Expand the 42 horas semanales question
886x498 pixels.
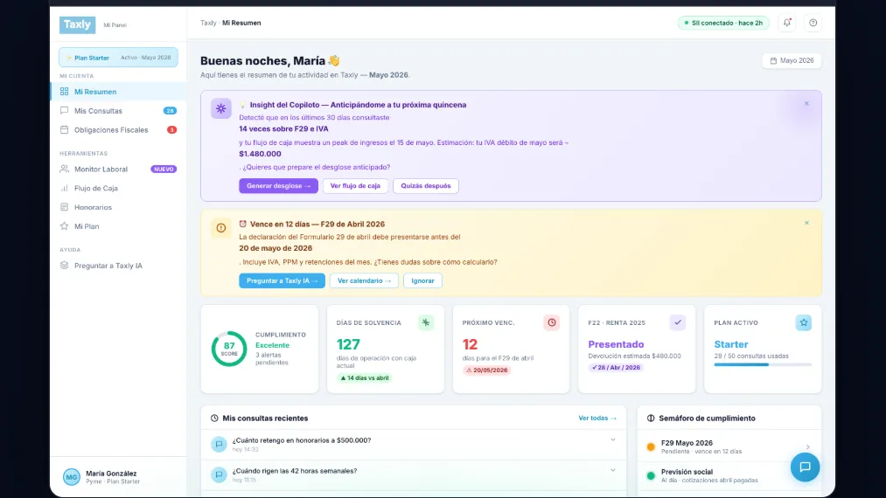(612, 470)
